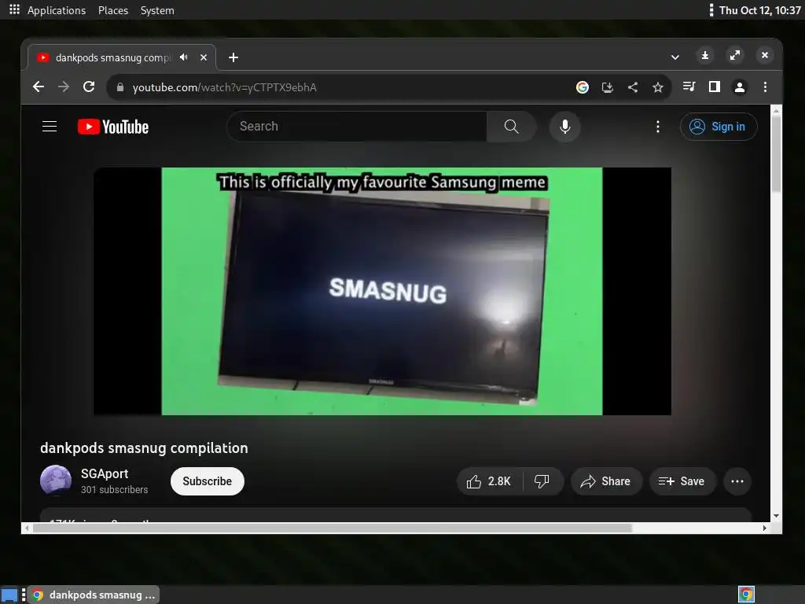Show desktop with bottom-left panel icon
This screenshot has height=604, width=805.
tap(9, 595)
